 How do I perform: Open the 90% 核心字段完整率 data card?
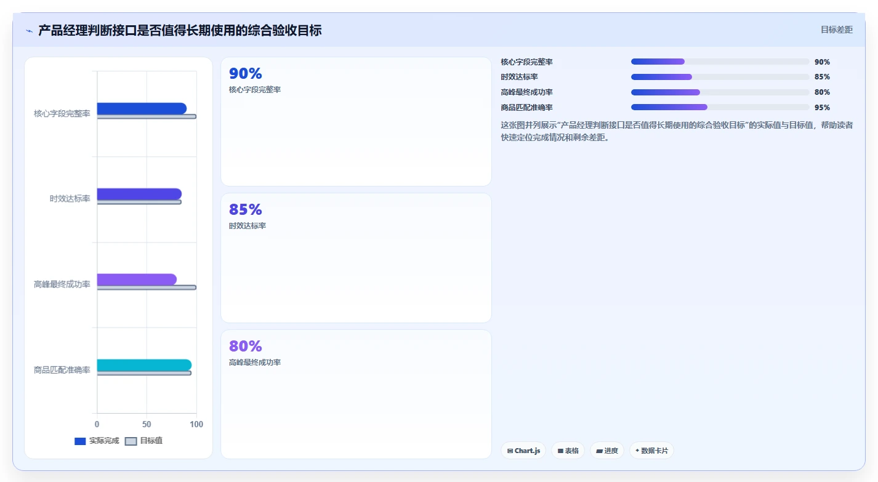[x=356, y=121]
